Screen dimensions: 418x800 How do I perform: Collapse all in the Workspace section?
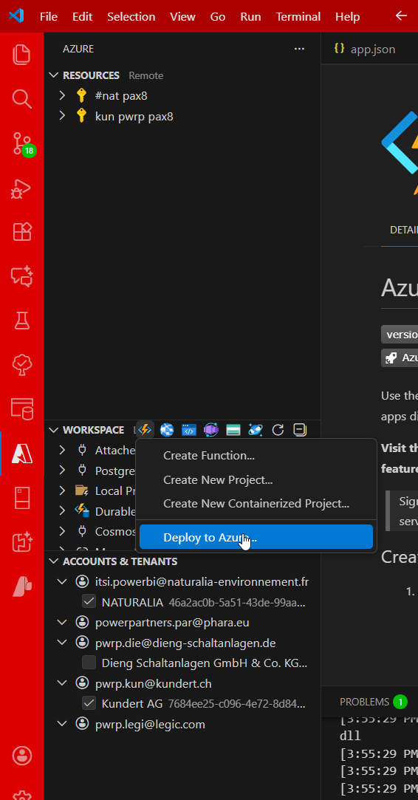300,430
